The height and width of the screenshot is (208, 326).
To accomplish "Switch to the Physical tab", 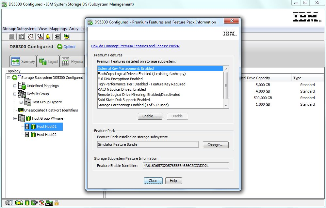I will coord(72,61).
